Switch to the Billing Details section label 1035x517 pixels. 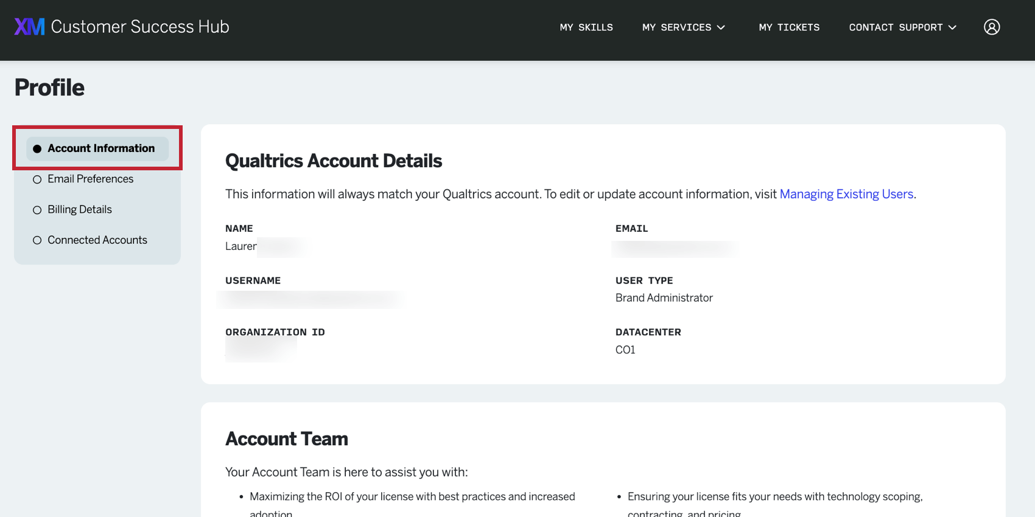(80, 209)
